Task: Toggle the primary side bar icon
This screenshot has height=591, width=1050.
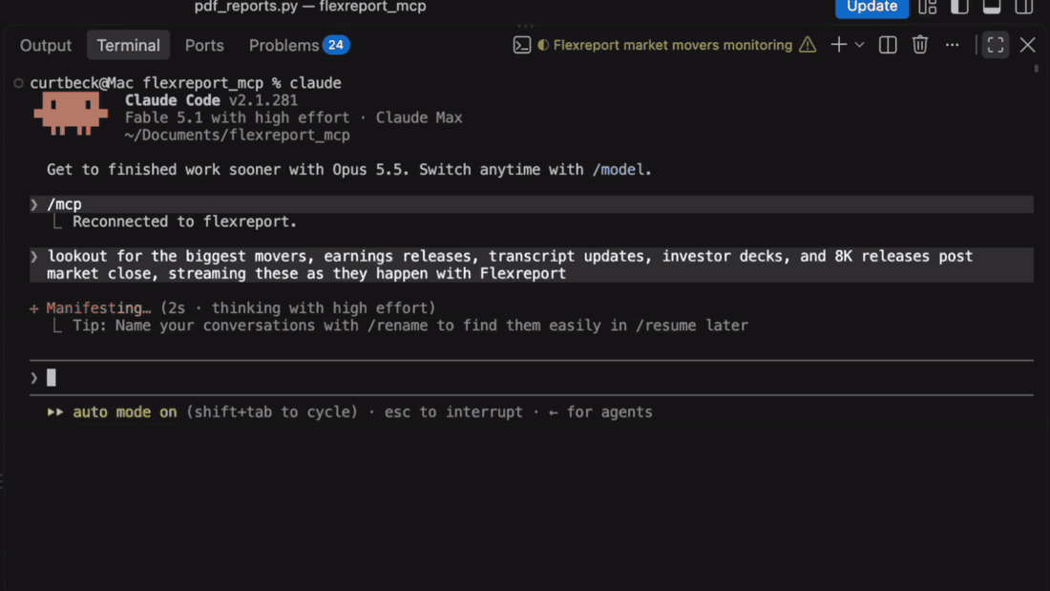Action: [x=959, y=8]
